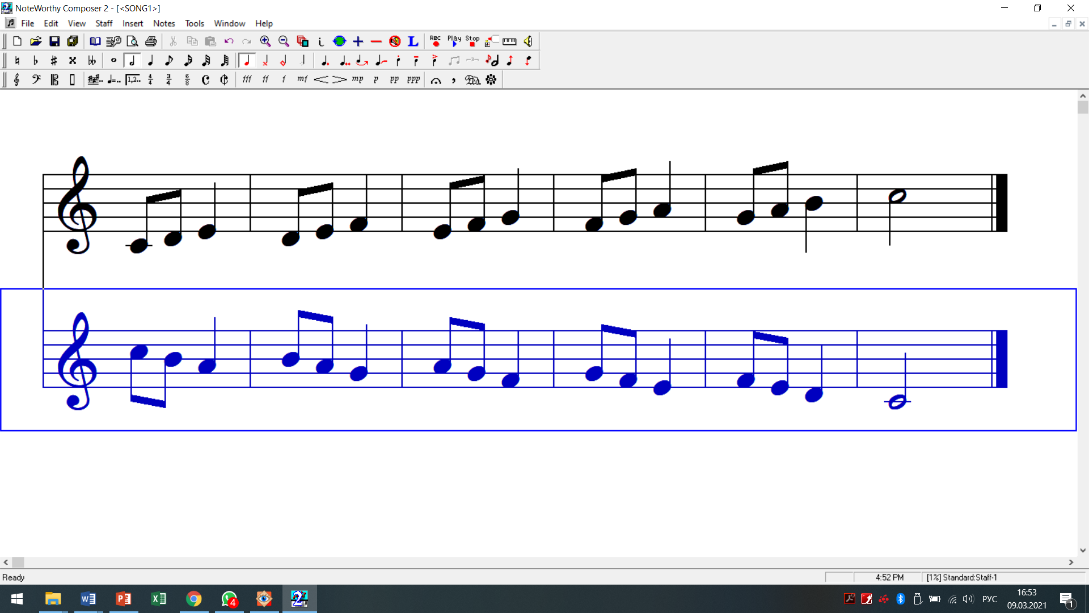The width and height of the screenshot is (1089, 613).
Task: Open the Staff menu
Action: point(104,23)
